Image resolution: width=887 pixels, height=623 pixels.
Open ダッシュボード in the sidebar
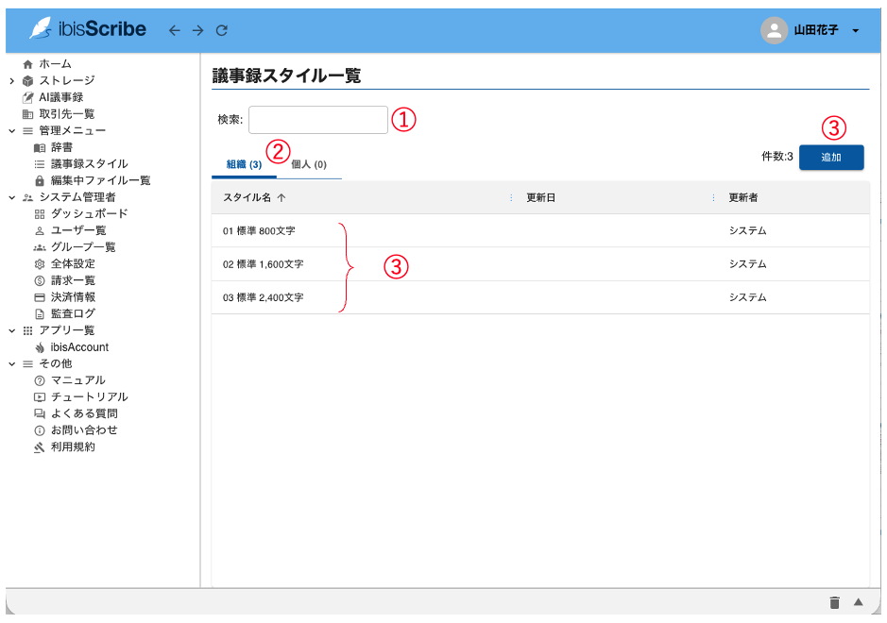click(89, 214)
